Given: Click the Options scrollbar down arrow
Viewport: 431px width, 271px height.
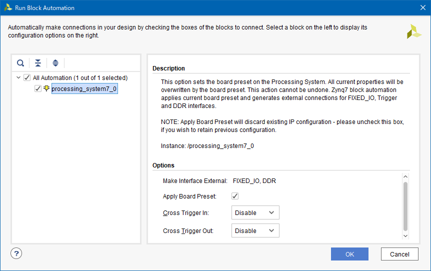Looking at the screenshot, I should point(405,236).
